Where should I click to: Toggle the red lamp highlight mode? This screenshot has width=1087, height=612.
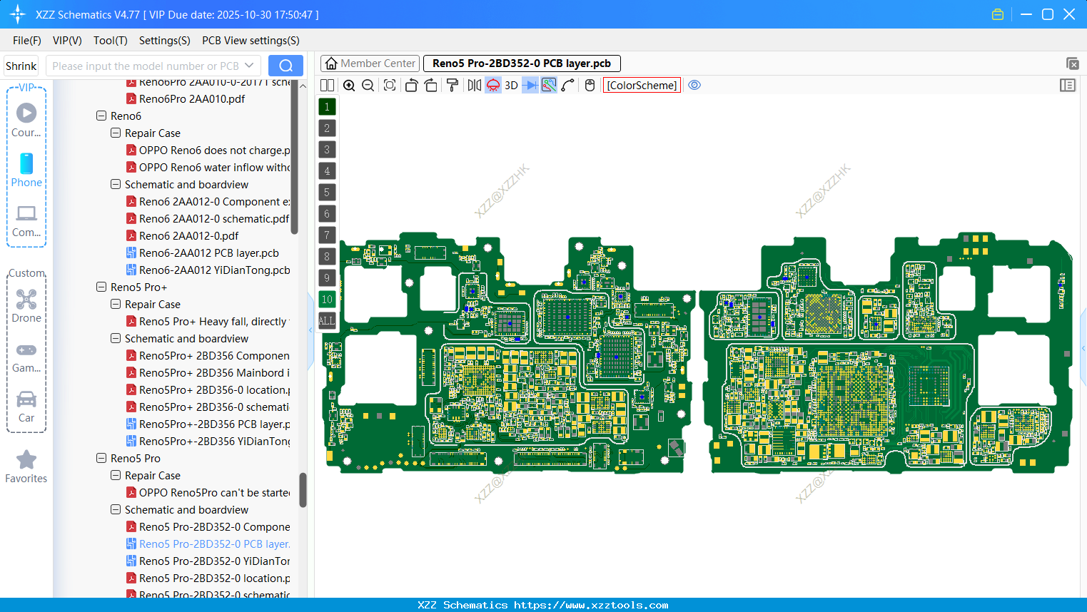(493, 85)
